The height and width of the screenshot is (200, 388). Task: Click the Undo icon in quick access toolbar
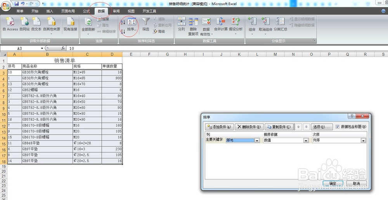coord(23,4)
